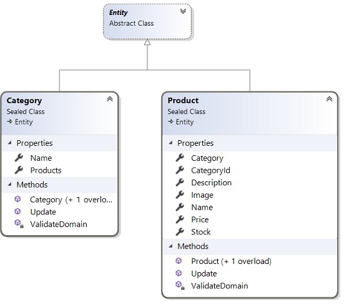The width and height of the screenshot is (349, 304).
Task: Collapse the Properties section in Category
Action: (9, 143)
